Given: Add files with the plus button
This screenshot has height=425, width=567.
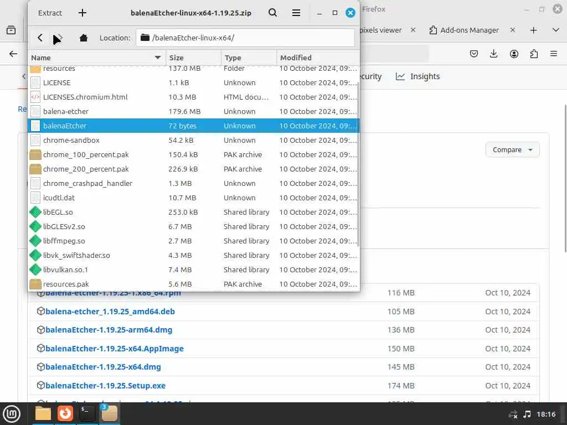Looking at the screenshot, I should coord(83,13).
